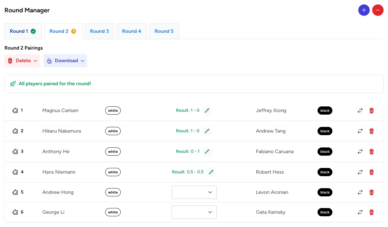This screenshot has width=388, height=227.
Task: Go to the Round 5 tab
Action: click(x=164, y=31)
